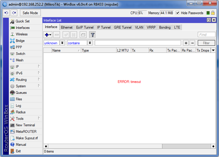Click the horizontal scrollbar left arrow
This screenshot has width=219, height=157.
click(x=46, y=146)
